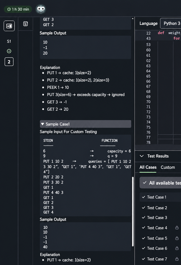The height and width of the screenshot is (265, 181).
Task: Click the checkmark icon beside Test Case 3
Action: point(143,217)
